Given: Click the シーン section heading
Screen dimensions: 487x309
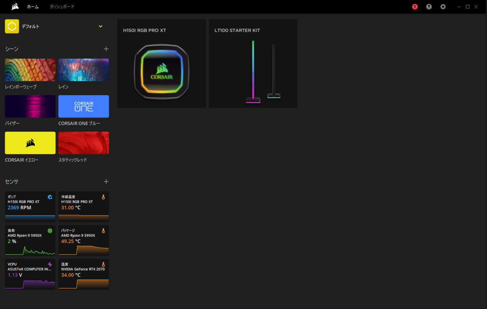Looking at the screenshot, I should pos(12,49).
